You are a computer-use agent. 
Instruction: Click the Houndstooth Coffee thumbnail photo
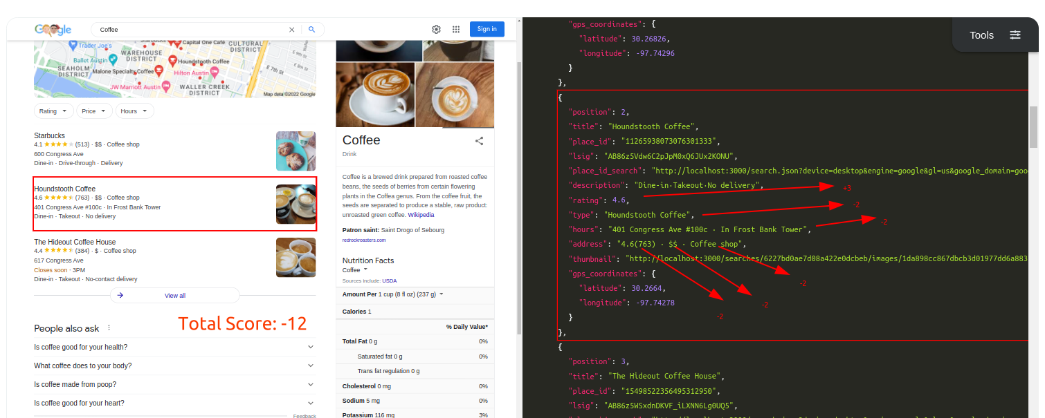(x=296, y=205)
